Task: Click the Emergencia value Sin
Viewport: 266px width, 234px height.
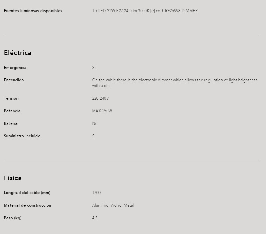Action: (x=95, y=68)
